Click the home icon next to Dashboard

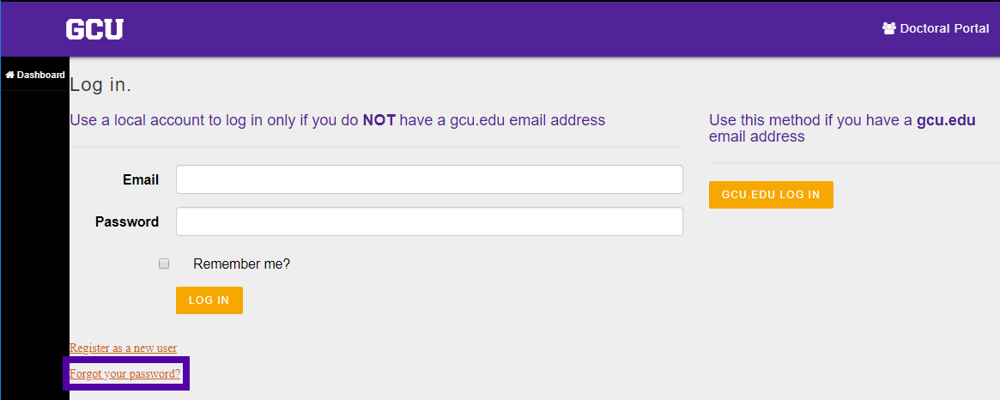point(9,75)
